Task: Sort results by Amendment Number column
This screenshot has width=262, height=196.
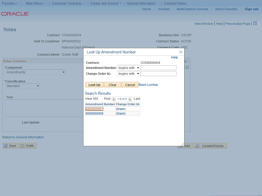Action: pyautogui.click(x=100, y=104)
